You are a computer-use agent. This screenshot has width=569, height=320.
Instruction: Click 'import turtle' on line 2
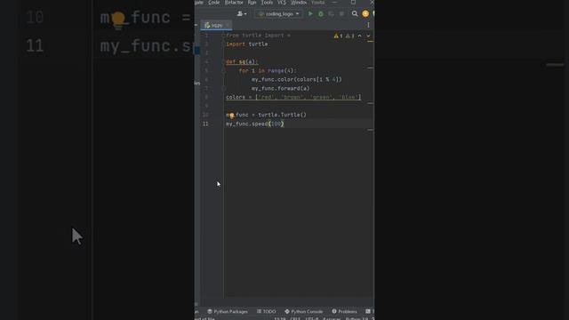point(247,44)
